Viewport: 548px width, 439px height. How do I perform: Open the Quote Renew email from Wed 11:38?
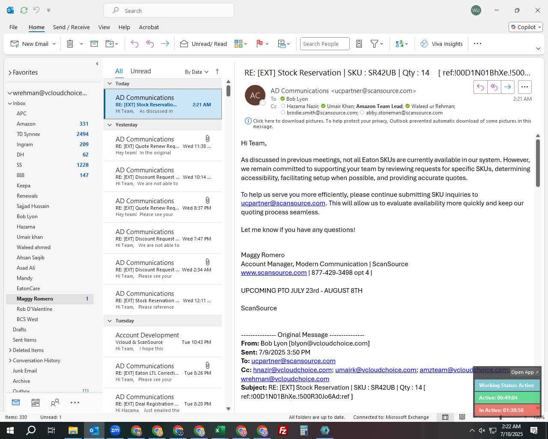click(163, 145)
